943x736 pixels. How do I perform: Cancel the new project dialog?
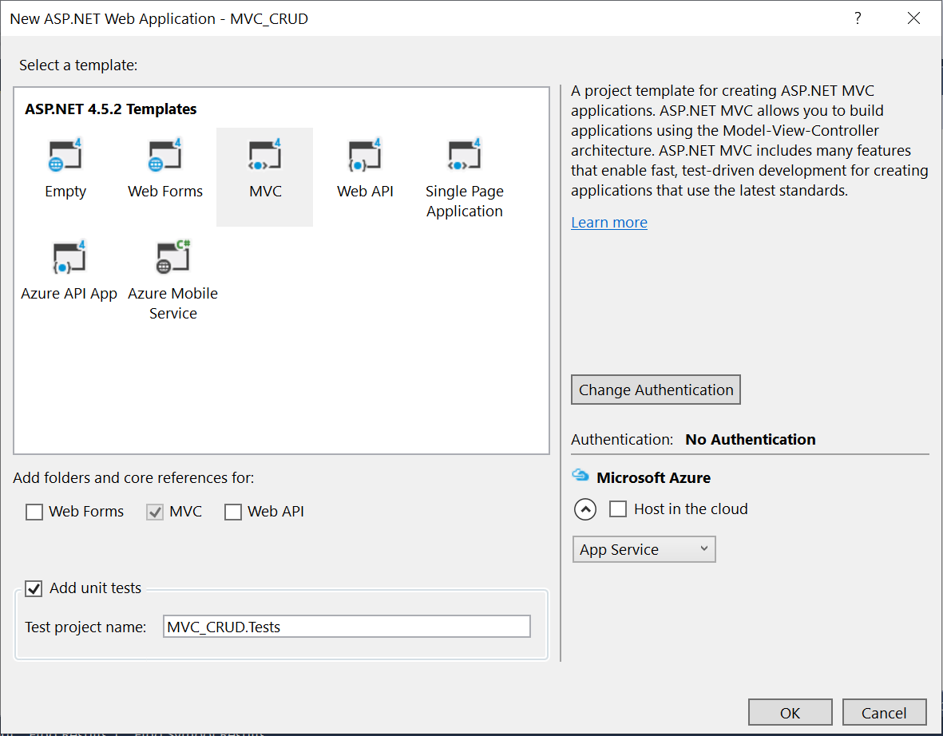point(884,712)
